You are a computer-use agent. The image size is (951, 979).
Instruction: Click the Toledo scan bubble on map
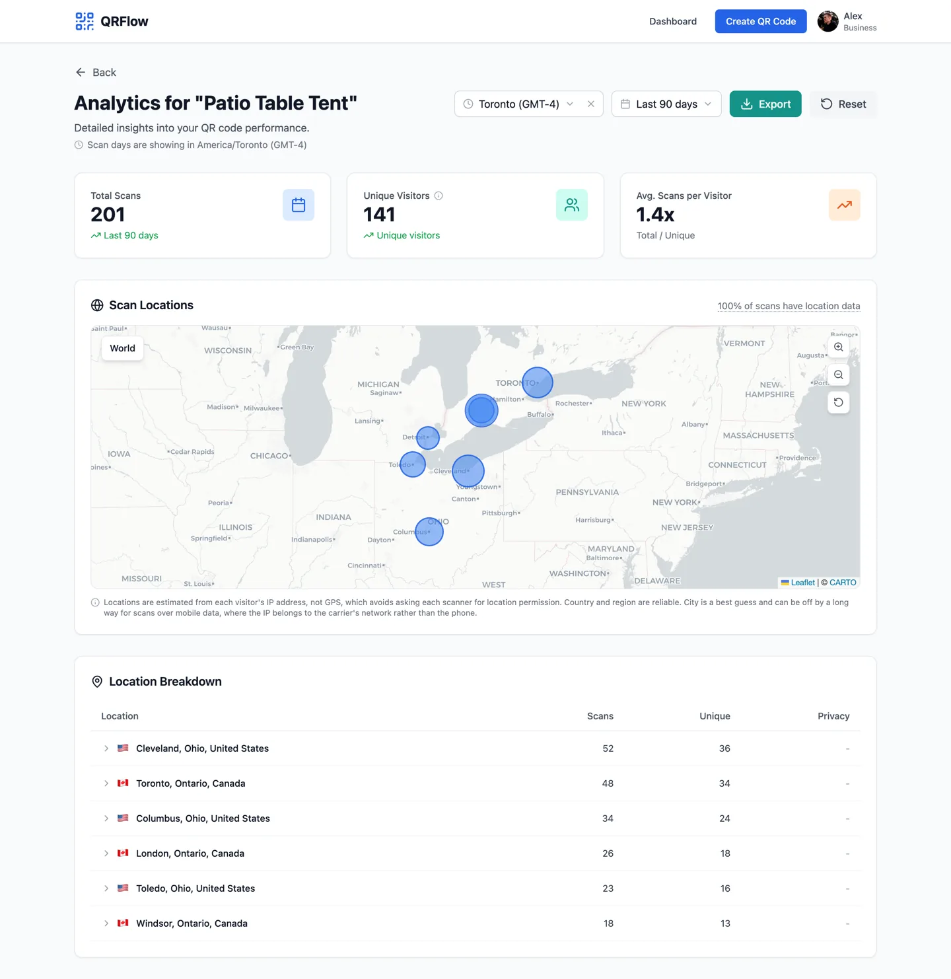click(x=413, y=464)
